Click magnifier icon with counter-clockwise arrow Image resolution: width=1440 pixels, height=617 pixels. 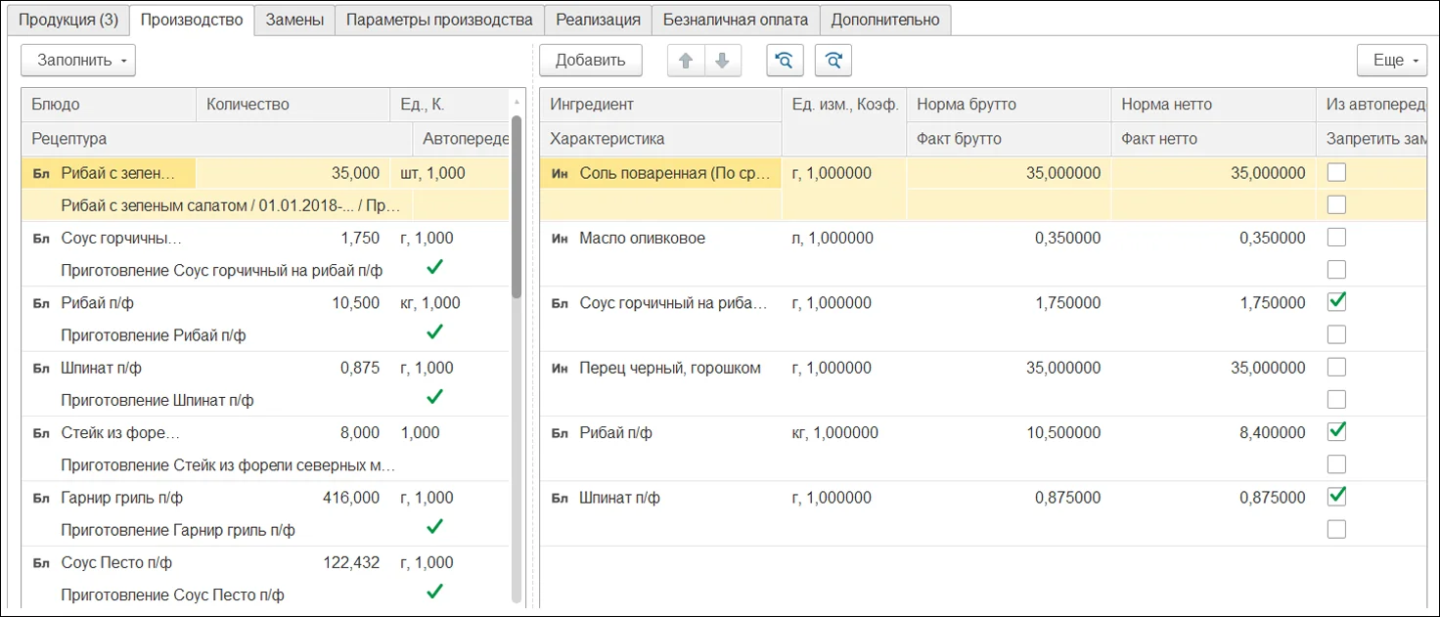tap(784, 61)
